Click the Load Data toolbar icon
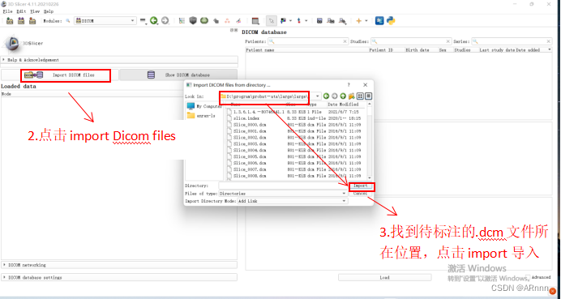 click(x=10, y=21)
